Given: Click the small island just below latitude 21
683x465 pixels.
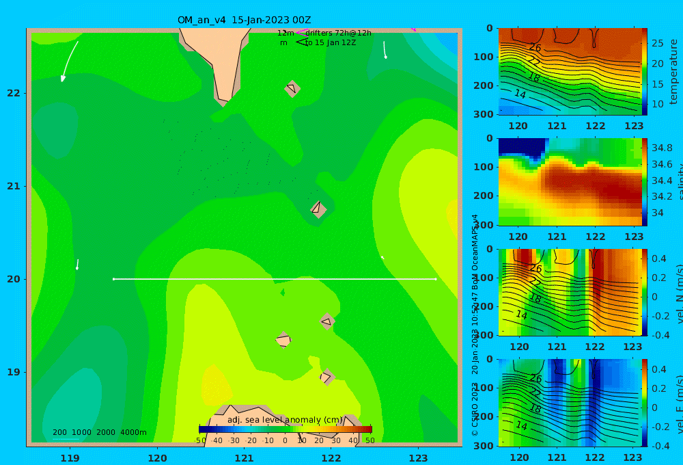Looking at the screenshot, I should [318, 209].
